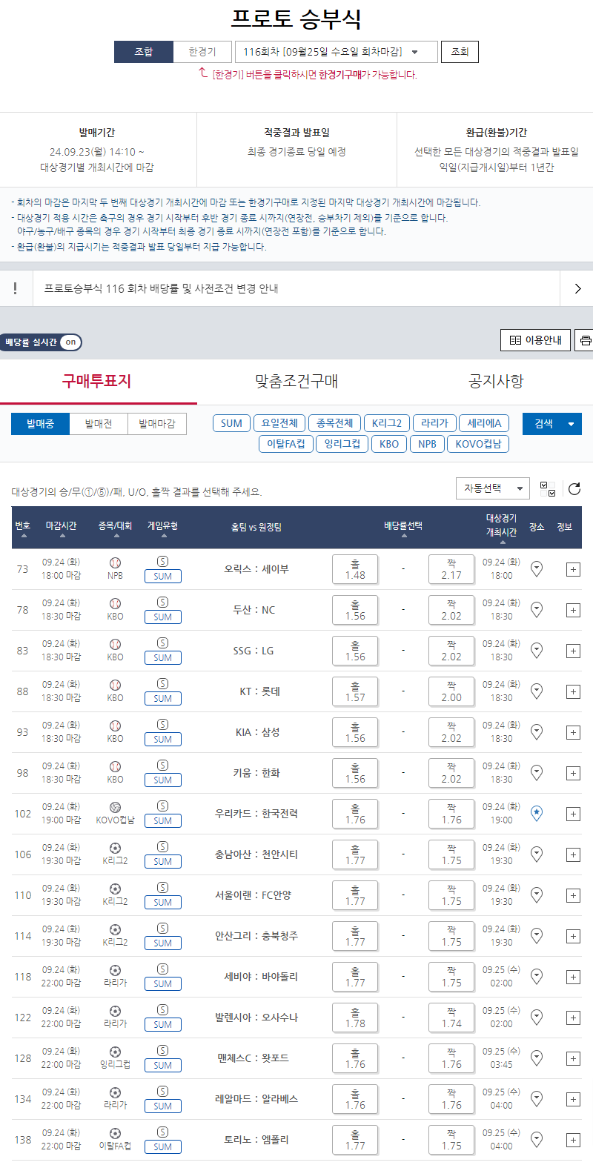Viewport: 593px width, 1165px height.
Task: Select 짝 1.75 for 안산그리 : 충북청주
Action: click(x=451, y=936)
